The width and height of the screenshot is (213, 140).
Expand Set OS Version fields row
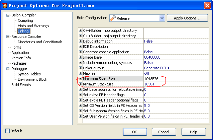coord(80,106)
